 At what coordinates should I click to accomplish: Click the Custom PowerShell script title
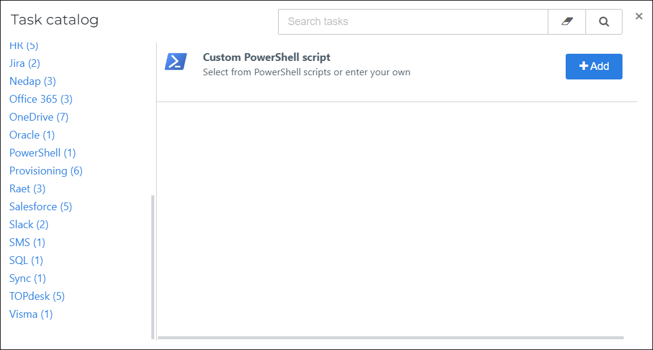tap(267, 57)
